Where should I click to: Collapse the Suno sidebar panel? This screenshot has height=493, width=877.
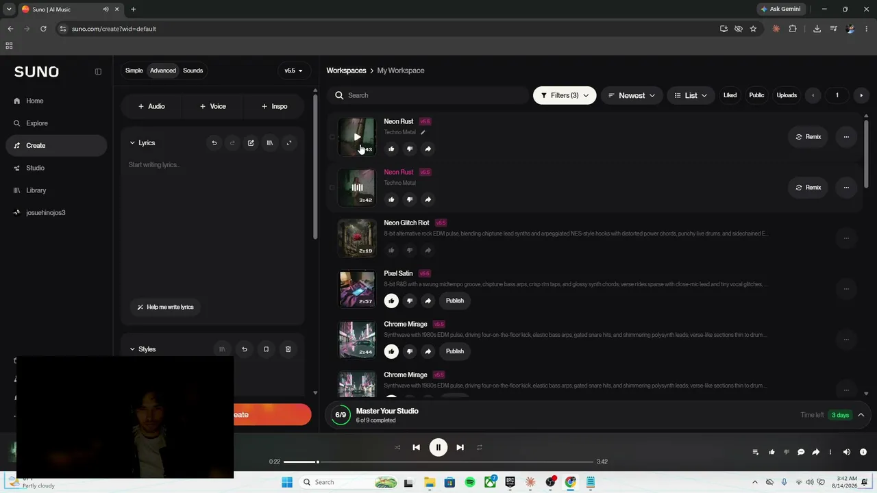[x=98, y=72]
